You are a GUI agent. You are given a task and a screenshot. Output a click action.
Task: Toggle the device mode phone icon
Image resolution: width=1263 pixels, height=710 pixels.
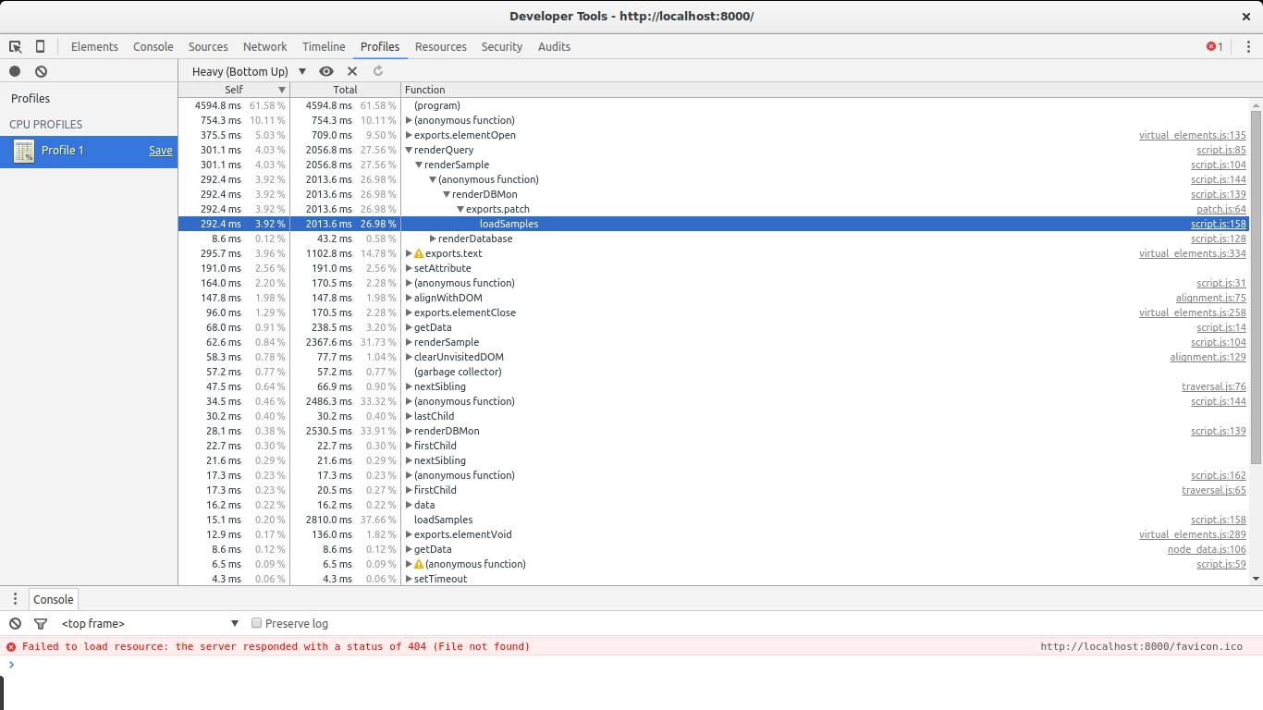[40, 46]
